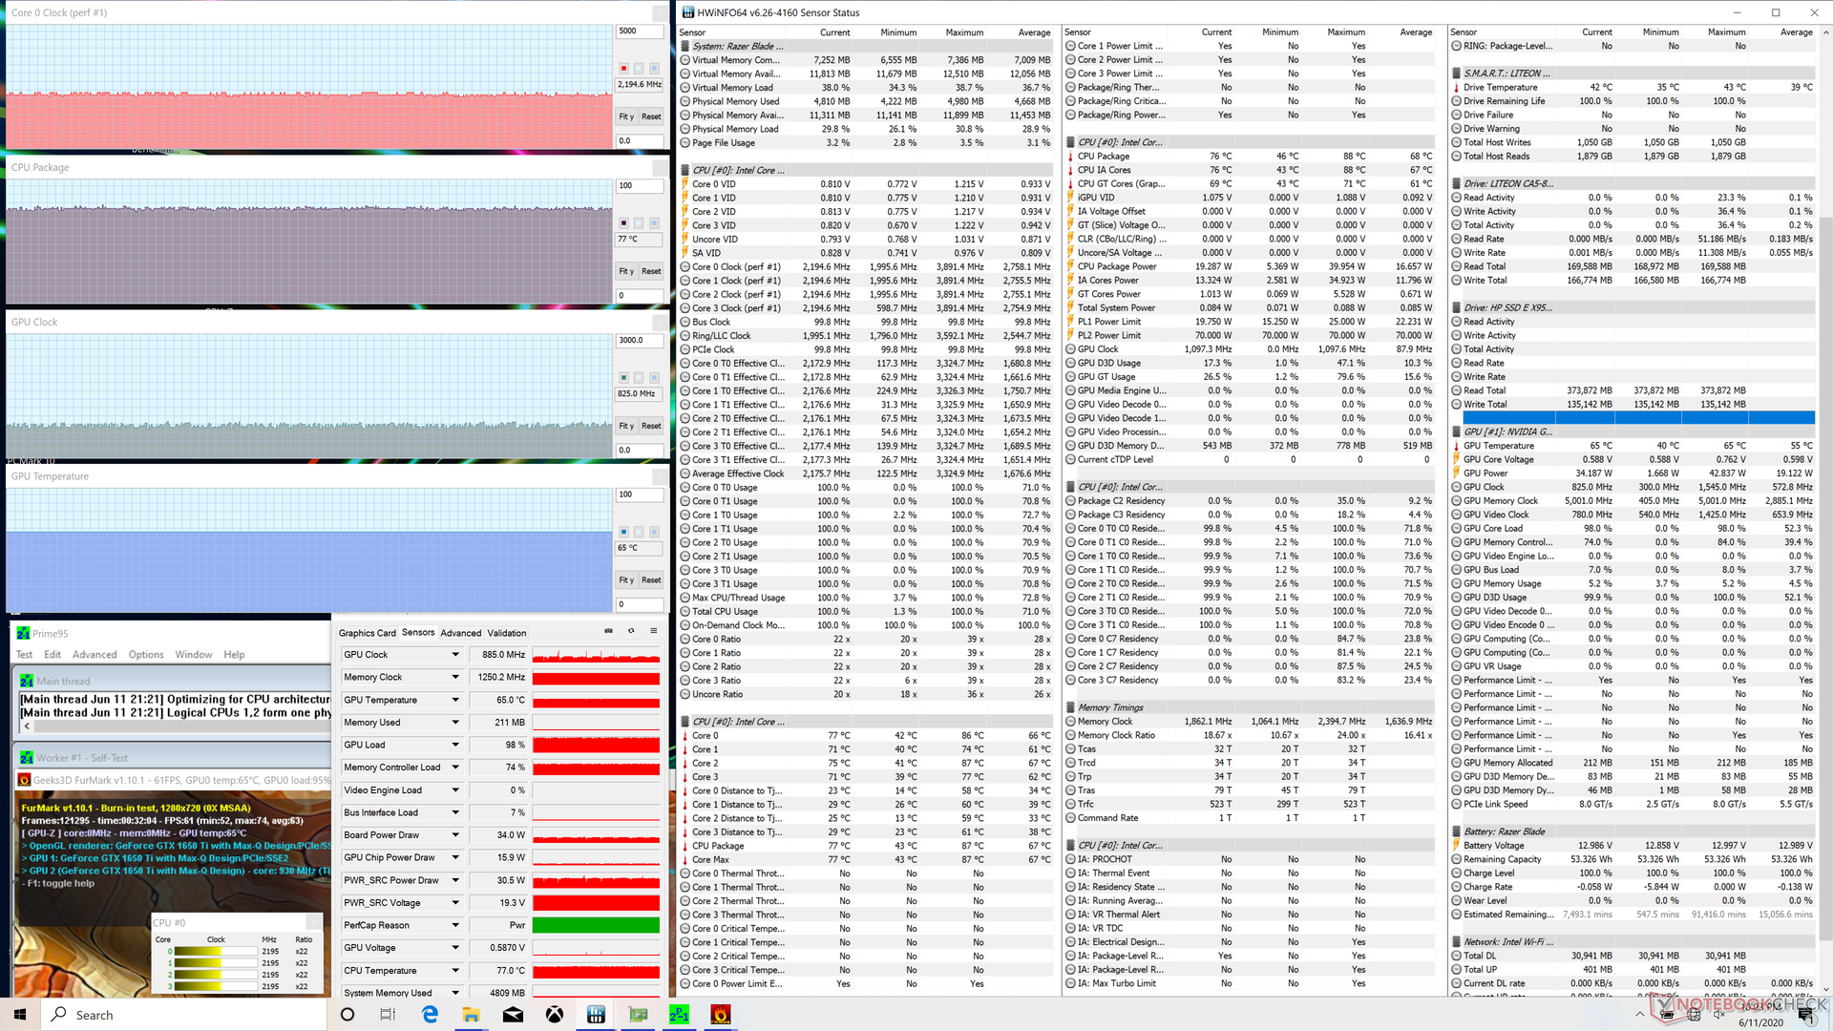Click GPU-Z refresh icon

tap(631, 631)
